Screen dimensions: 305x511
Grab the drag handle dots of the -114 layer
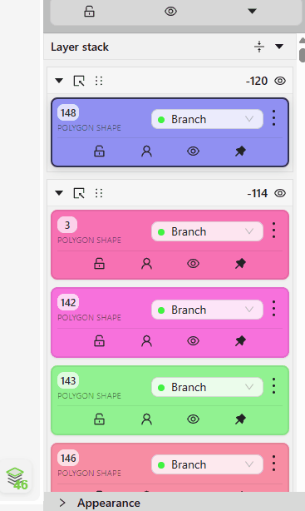point(99,193)
